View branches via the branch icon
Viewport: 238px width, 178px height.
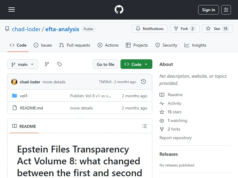(47, 64)
